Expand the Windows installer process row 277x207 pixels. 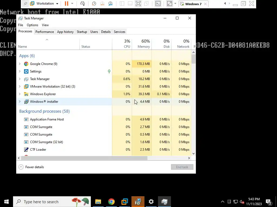(19, 102)
